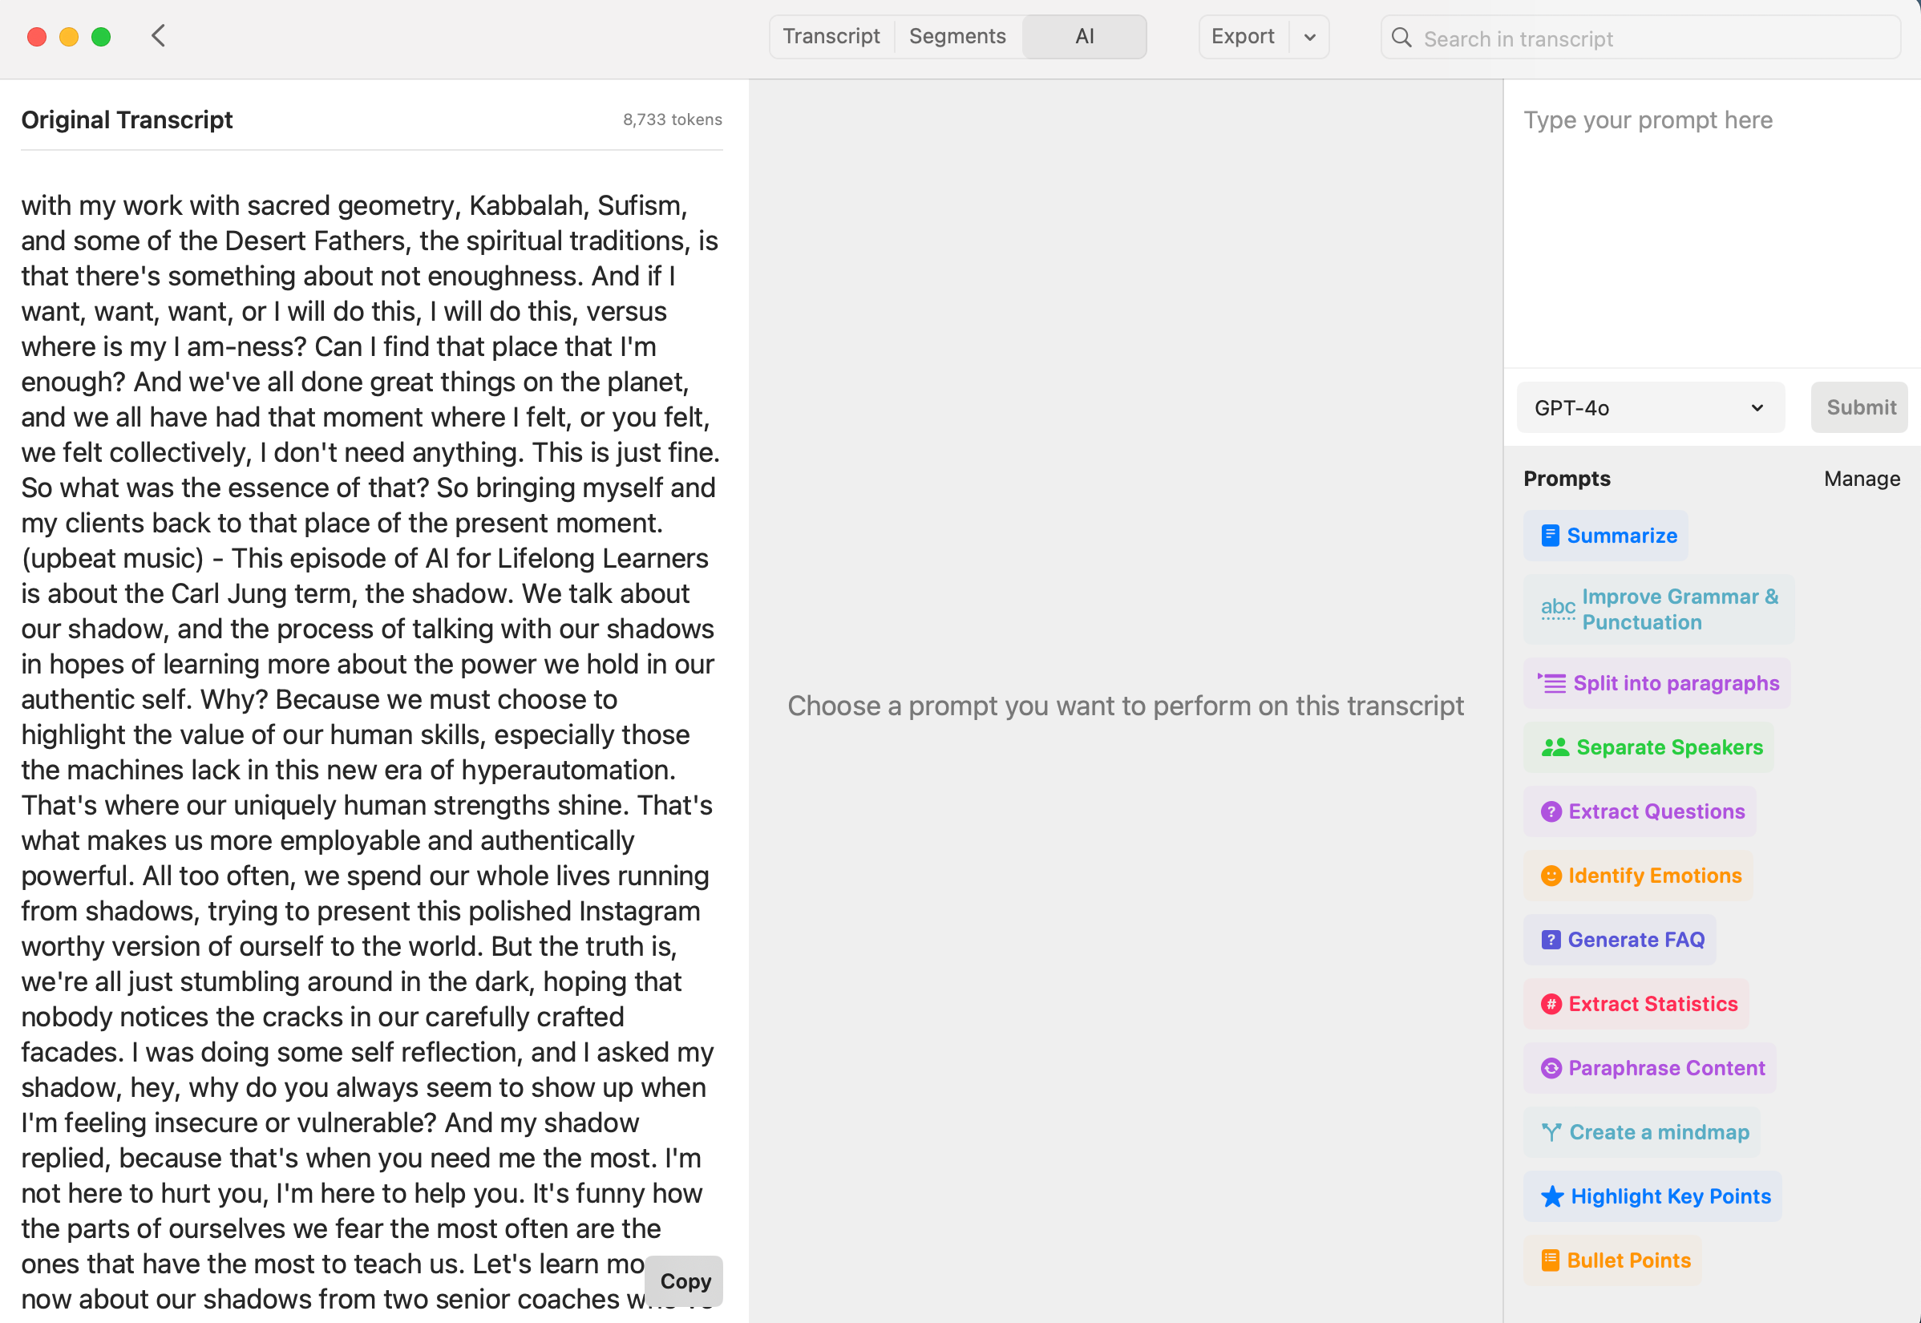The height and width of the screenshot is (1323, 1921).
Task: Run the Bullet Points prompt
Action: 1612,1260
